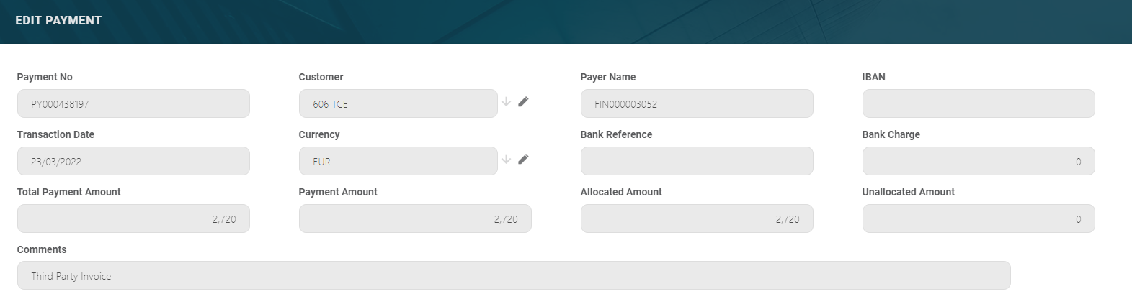Focus the Payment Amount field
Image resolution: width=1132 pixels, height=299 pixels.
click(x=415, y=219)
